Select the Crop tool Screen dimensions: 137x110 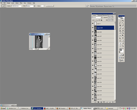point(120,25)
